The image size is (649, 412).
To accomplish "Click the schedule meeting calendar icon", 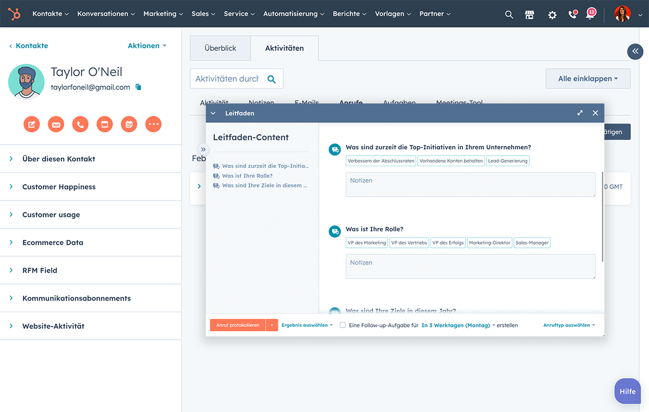I will click(x=129, y=124).
